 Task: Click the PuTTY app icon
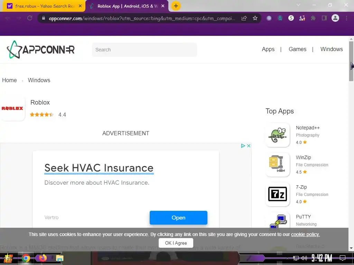(x=278, y=221)
